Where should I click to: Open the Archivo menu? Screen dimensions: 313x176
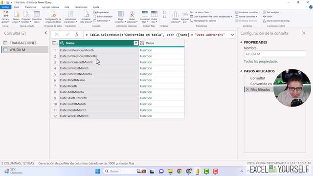point(5,7)
